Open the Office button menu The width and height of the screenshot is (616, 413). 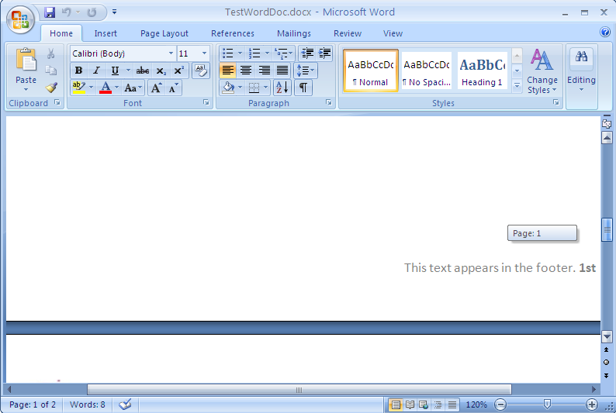tap(20, 19)
